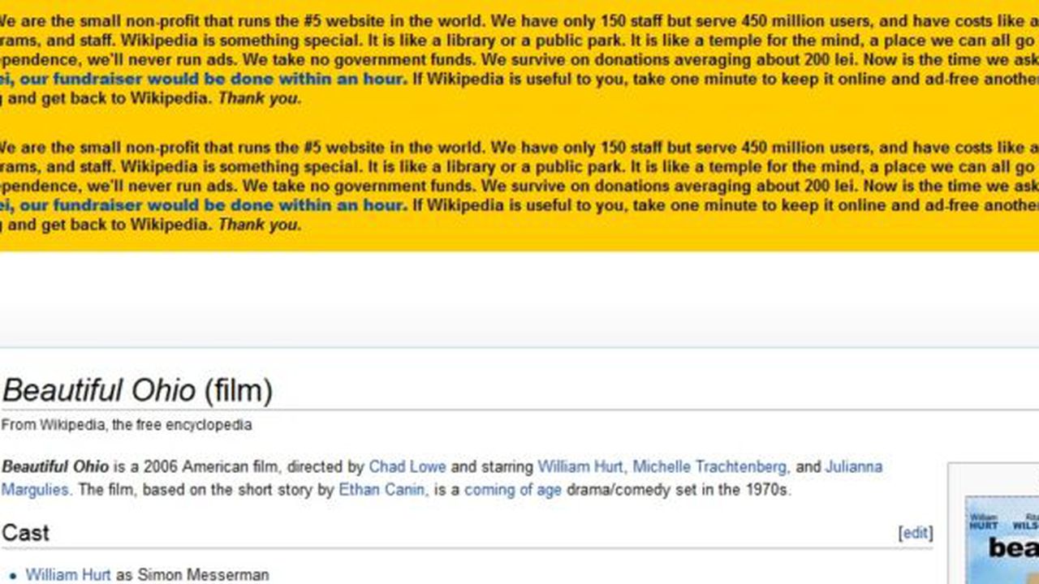
Task: Click the Thank you text in the top banner
Action: (x=260, y=98)
